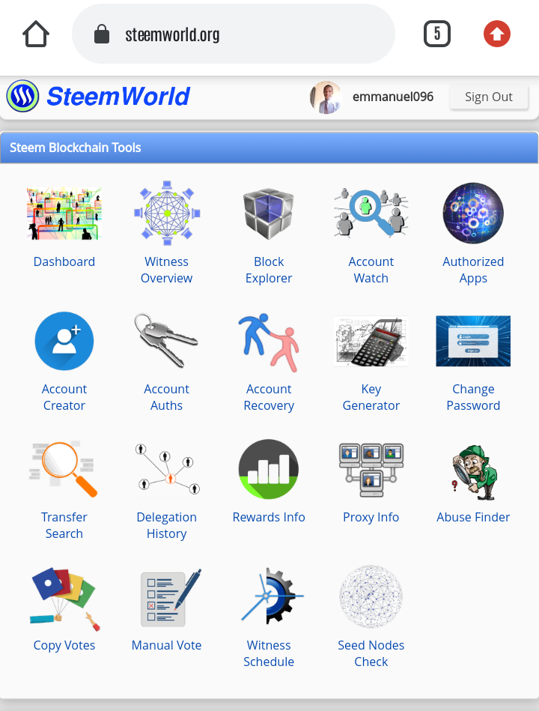The width and height of the screenshot is (539, 711).
Task: Click the Block Explorer text link
Action: (x=269, y=270)
